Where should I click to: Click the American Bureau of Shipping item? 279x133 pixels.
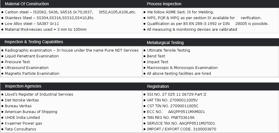[x=31, y=112]
